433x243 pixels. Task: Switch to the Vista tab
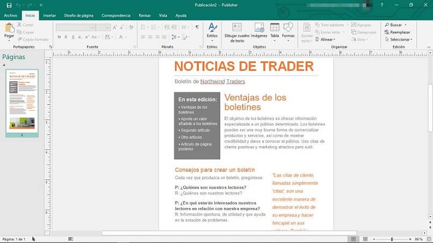(x=163, y=16)
